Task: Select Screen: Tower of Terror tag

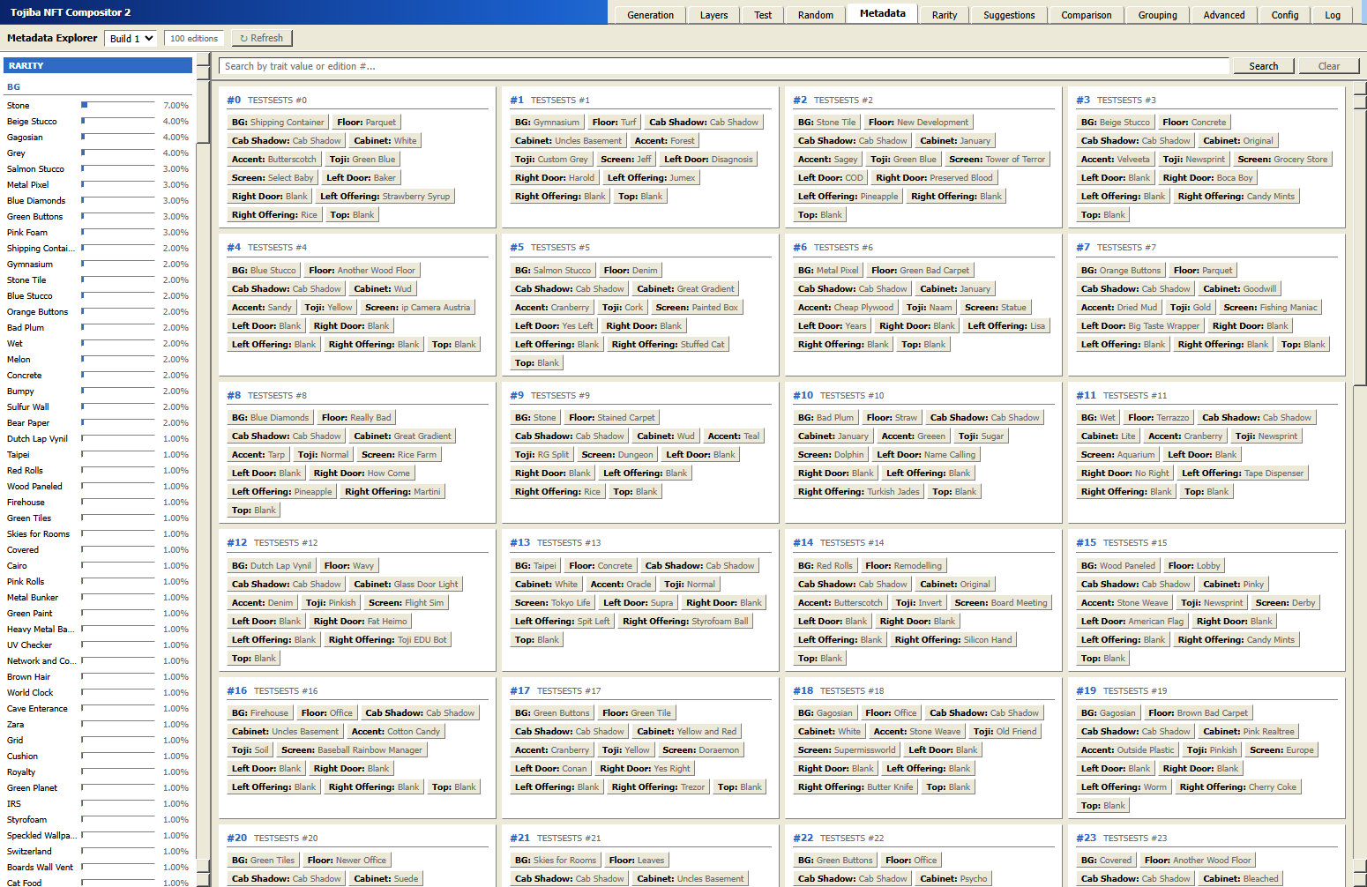Action: pyautogui.click(x=997, y=160)
